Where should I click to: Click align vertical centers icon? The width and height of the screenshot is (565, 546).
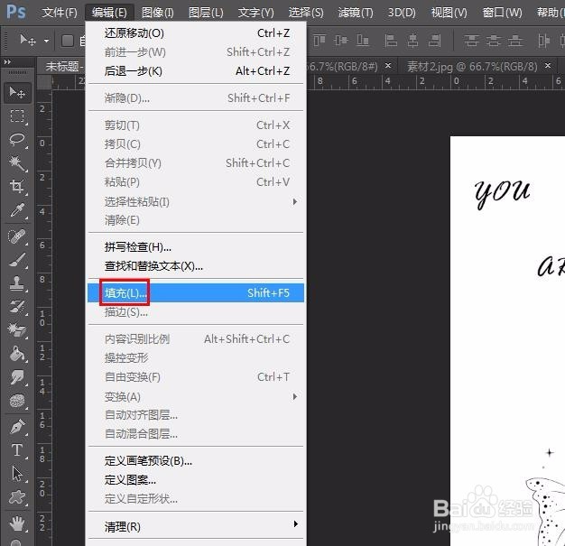click(x=340, y=40)
